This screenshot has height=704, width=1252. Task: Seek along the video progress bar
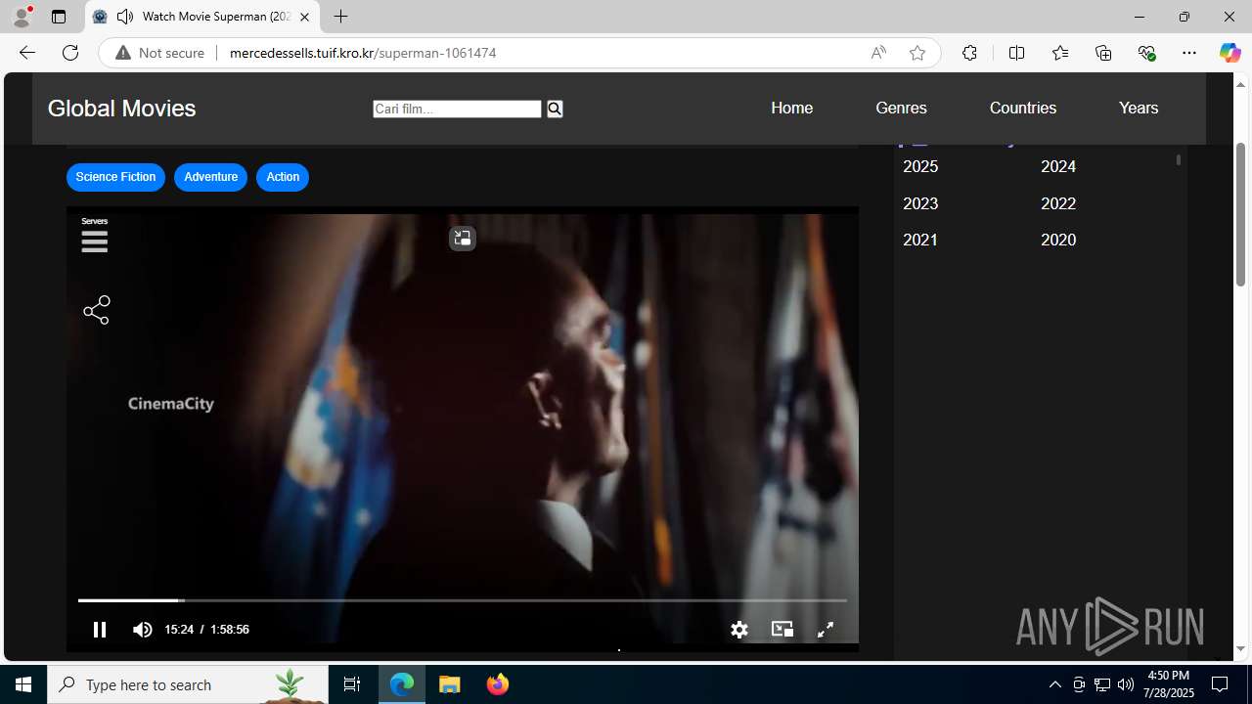coord(462,600)
